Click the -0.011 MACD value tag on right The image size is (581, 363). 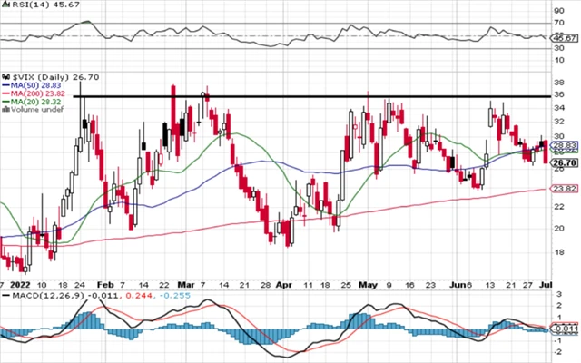tap(566, 328)
